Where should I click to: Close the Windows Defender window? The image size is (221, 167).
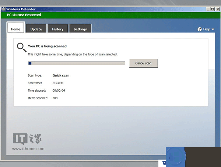[218, 9]
